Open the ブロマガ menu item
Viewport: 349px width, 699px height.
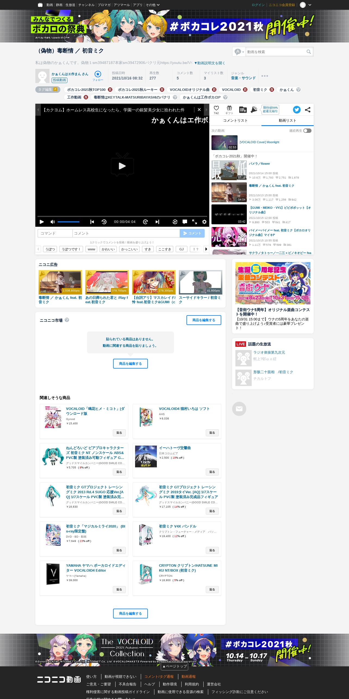click(104, 5)
